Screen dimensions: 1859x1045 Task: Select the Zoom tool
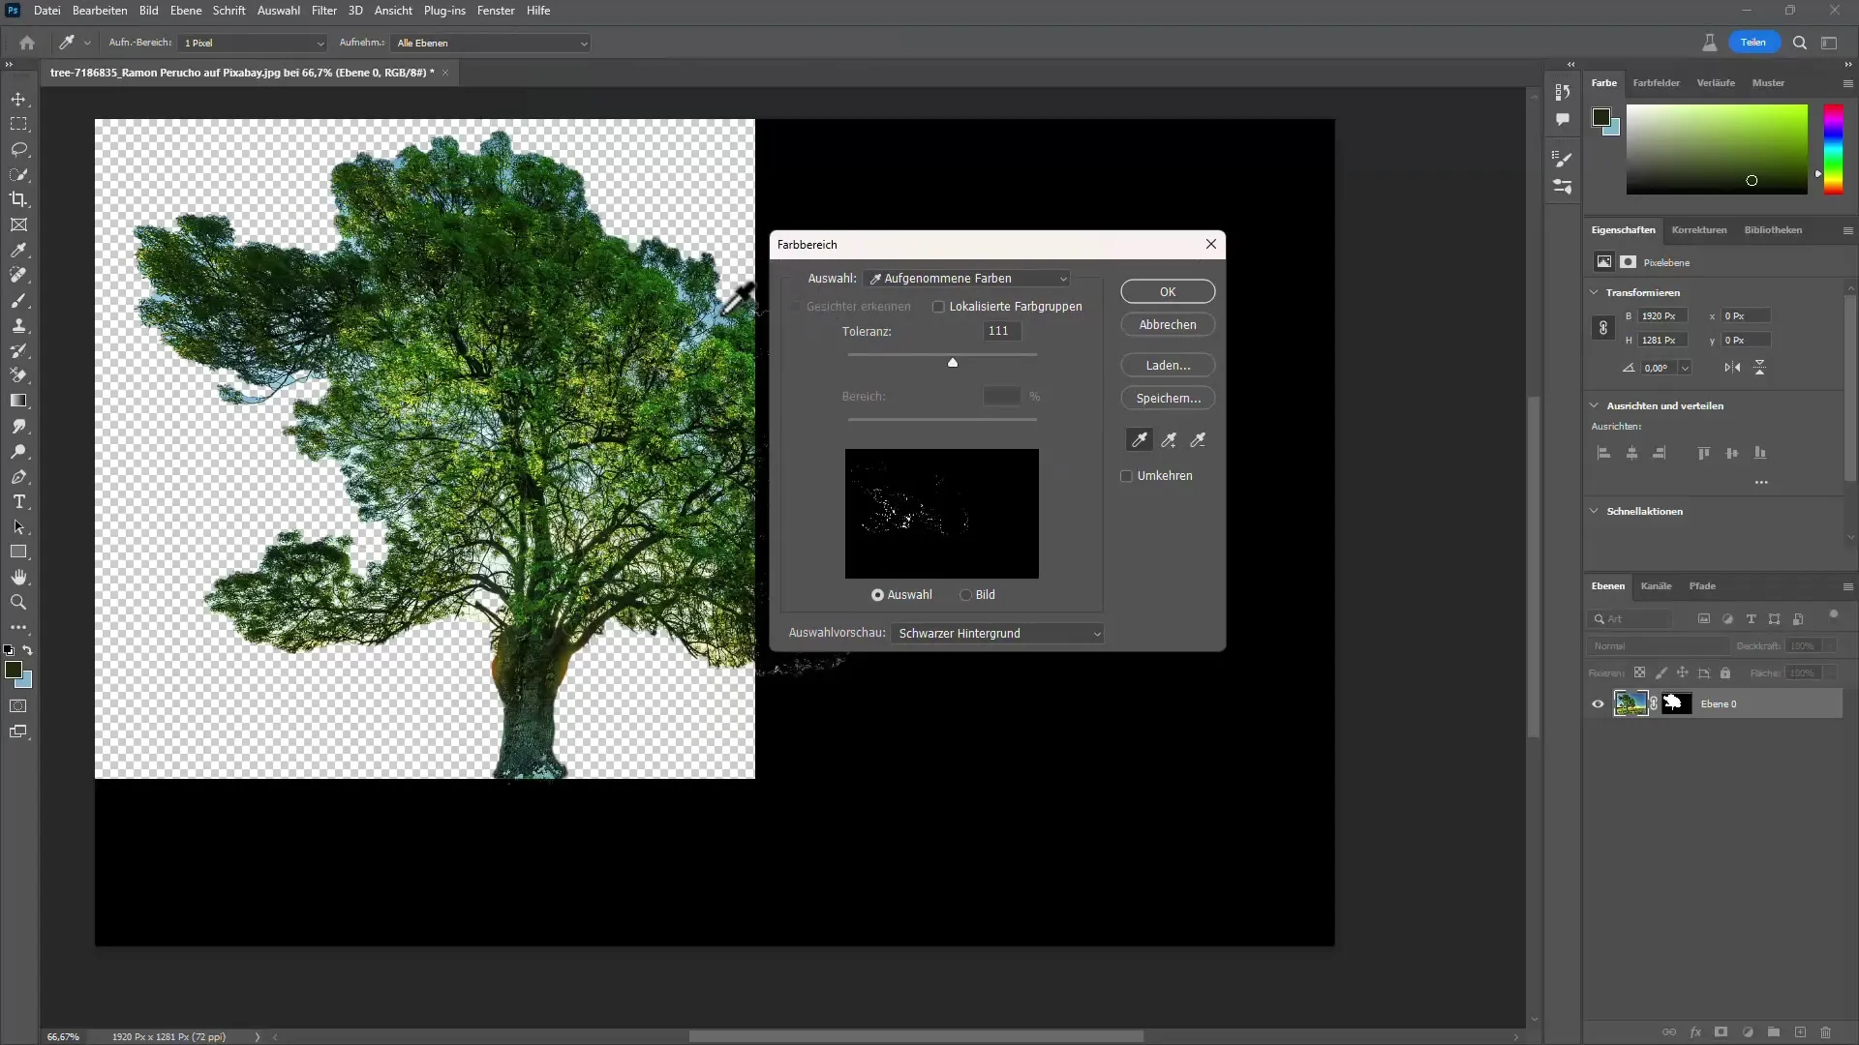pyautogui.click(x=18, y=603)
